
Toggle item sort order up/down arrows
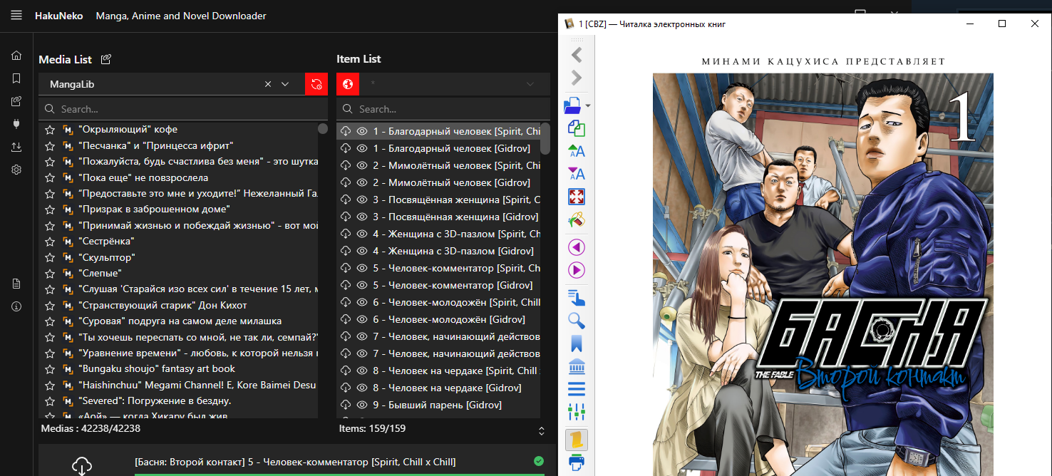pos(542,431)
